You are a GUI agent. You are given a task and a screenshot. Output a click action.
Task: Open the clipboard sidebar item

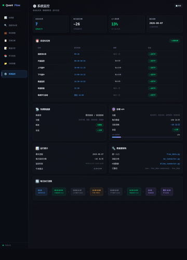pos(14,41)
